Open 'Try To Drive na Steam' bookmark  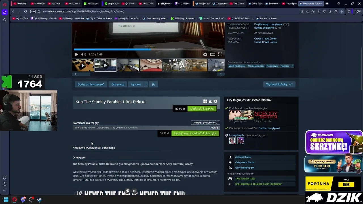99,18
